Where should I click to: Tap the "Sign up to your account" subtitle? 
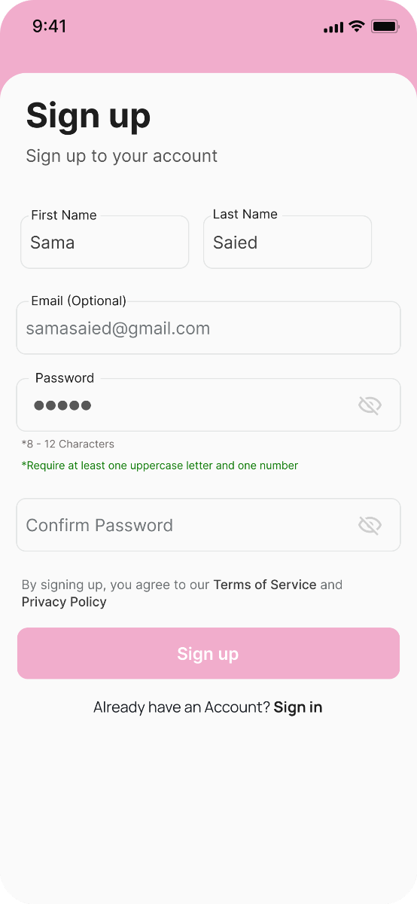click(x=122, y=156)
